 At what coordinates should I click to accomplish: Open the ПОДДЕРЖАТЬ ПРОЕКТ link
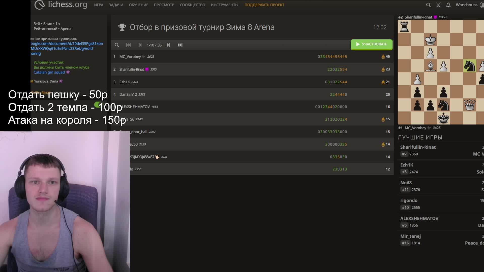coord(264,5)
